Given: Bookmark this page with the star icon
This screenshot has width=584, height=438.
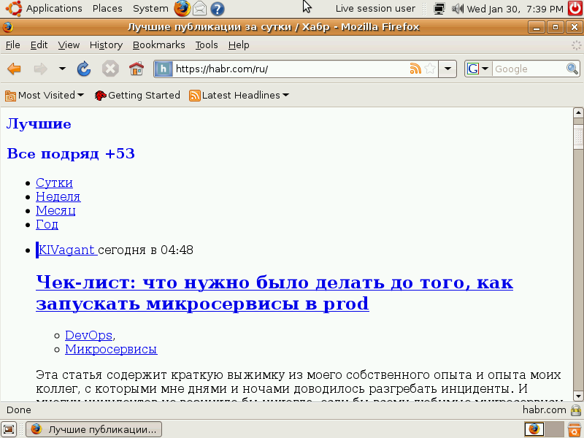Looking at the screenshot, I should 430,69.
